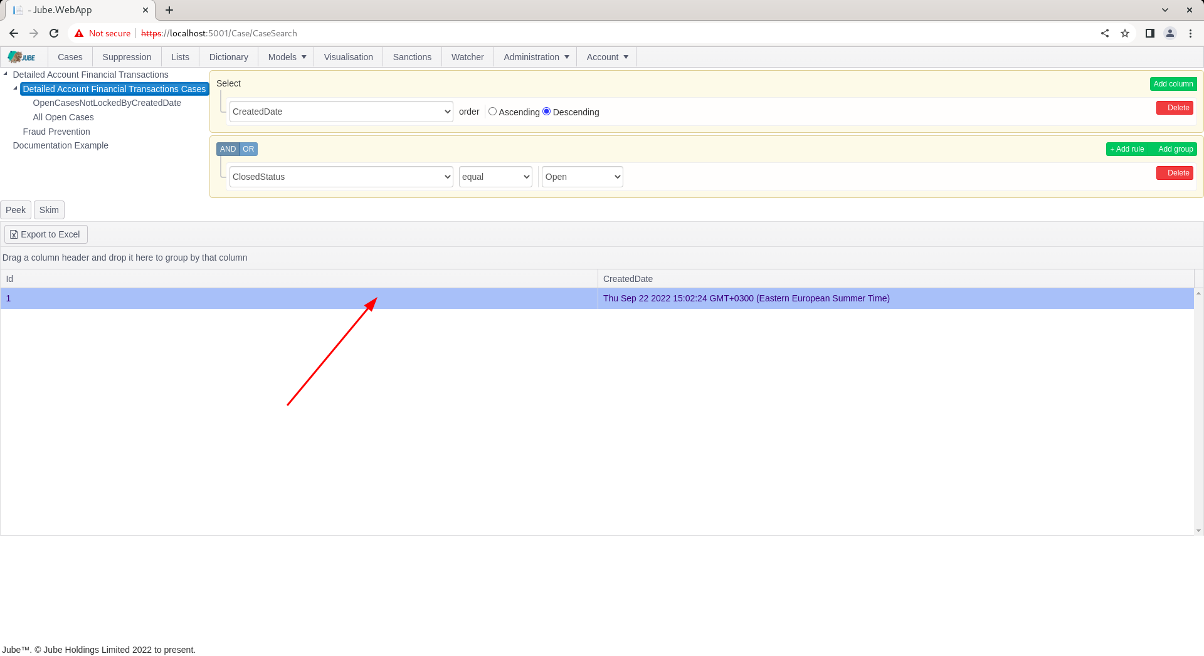The width and height of the screenshot is (1204, 656).
Task: Select OpenCasesNotLockedByCreatedDate tree item
Action: (107, 103)
